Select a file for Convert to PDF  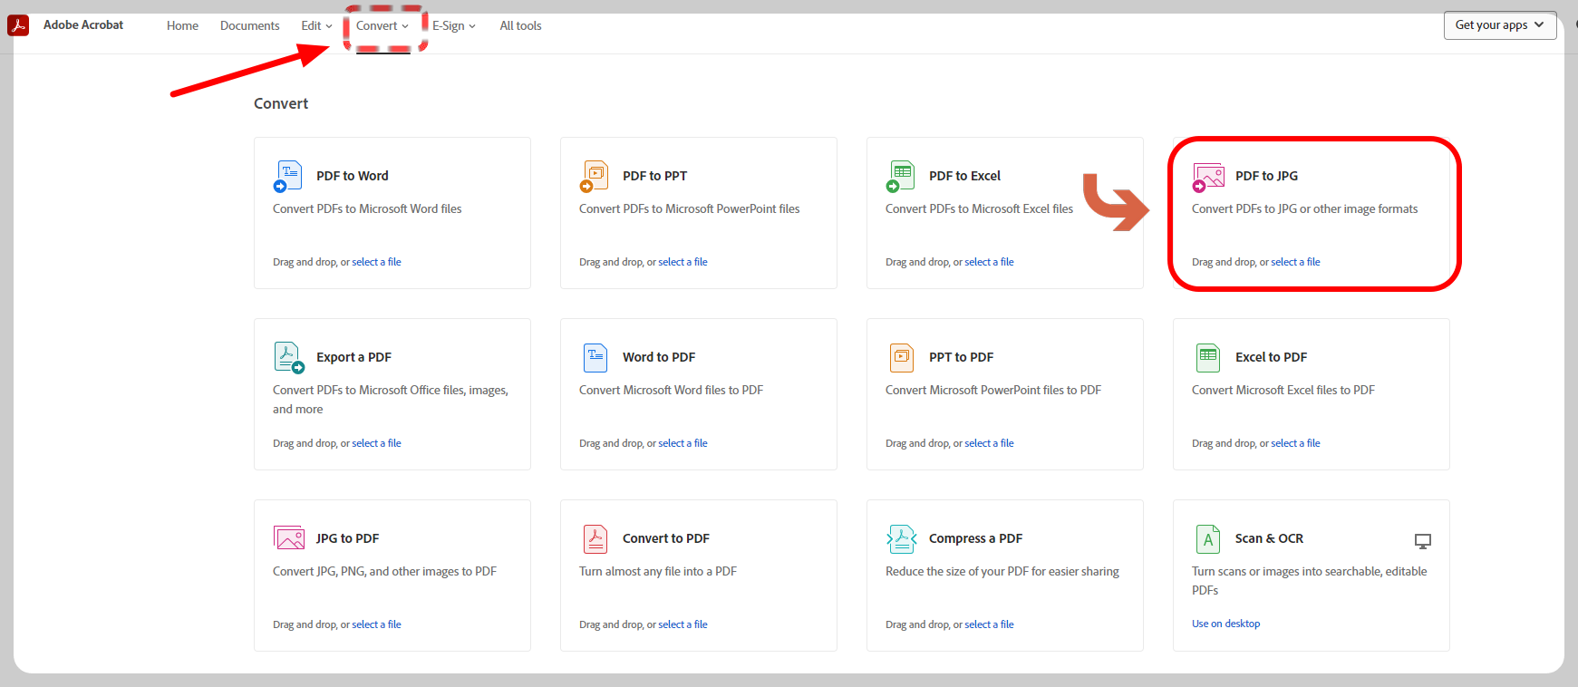click(683, 624)
